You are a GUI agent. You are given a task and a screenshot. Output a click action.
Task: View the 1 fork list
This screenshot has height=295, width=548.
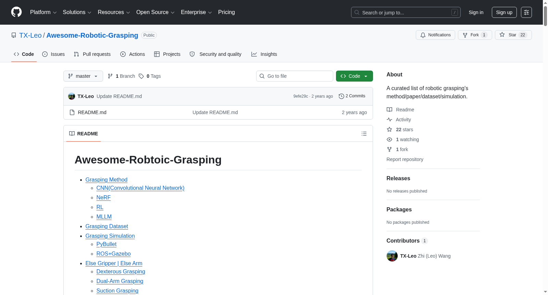[x=397, y=149]
